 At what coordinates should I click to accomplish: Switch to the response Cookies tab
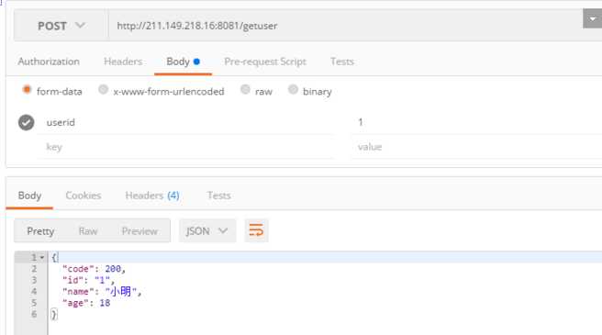pos(84,195)
